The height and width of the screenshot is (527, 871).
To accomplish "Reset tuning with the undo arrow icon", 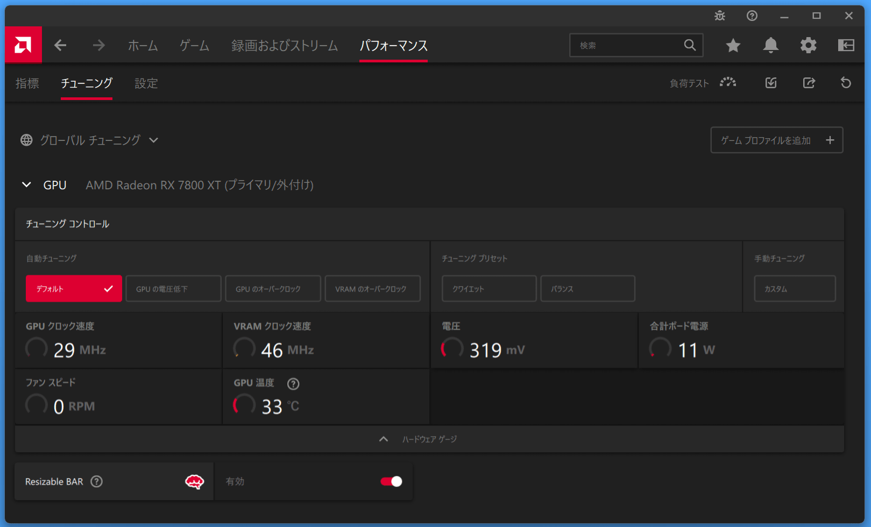I will (846, 82).
